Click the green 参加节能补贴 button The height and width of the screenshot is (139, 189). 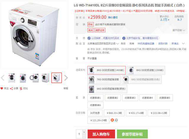[x=132, y=134]
